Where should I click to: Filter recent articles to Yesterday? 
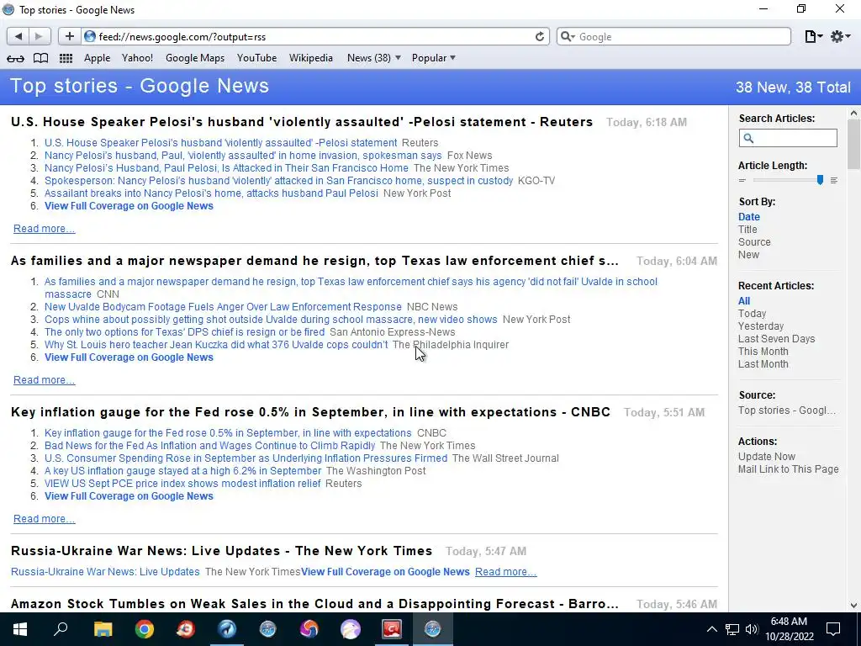click(x=760, y=326)
